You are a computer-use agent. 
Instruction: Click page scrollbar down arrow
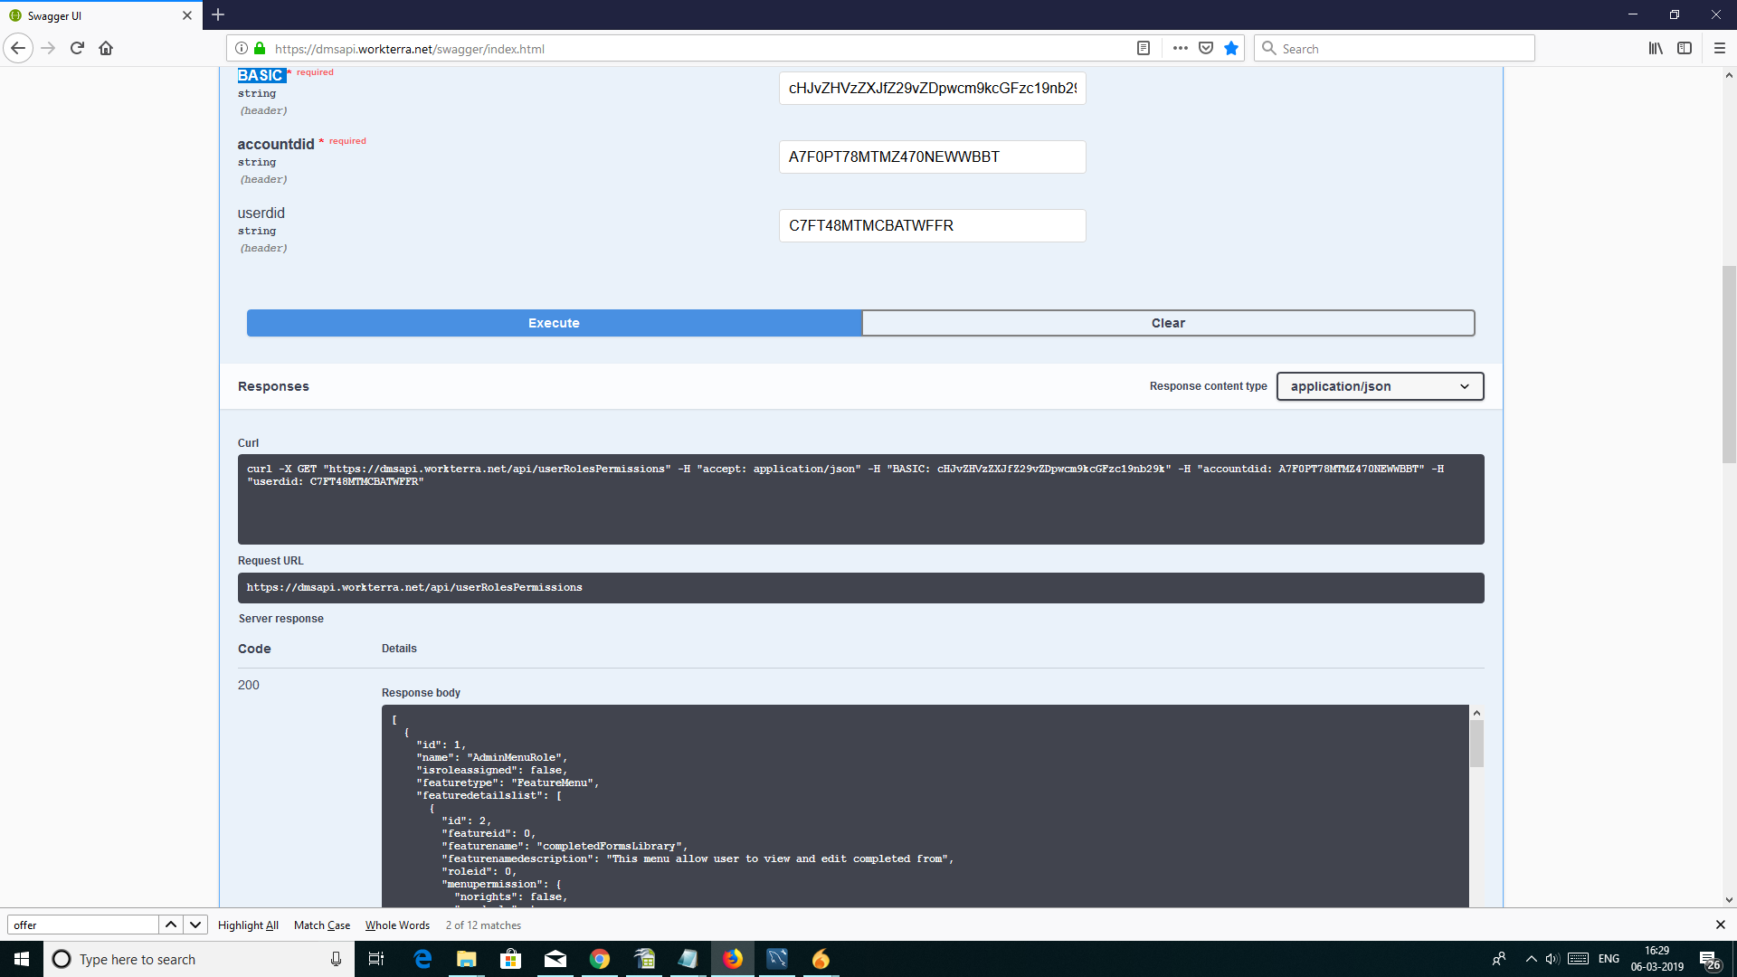pos(1729,900)
